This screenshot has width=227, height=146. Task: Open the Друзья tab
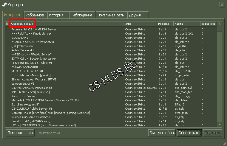tap(135, 15)
